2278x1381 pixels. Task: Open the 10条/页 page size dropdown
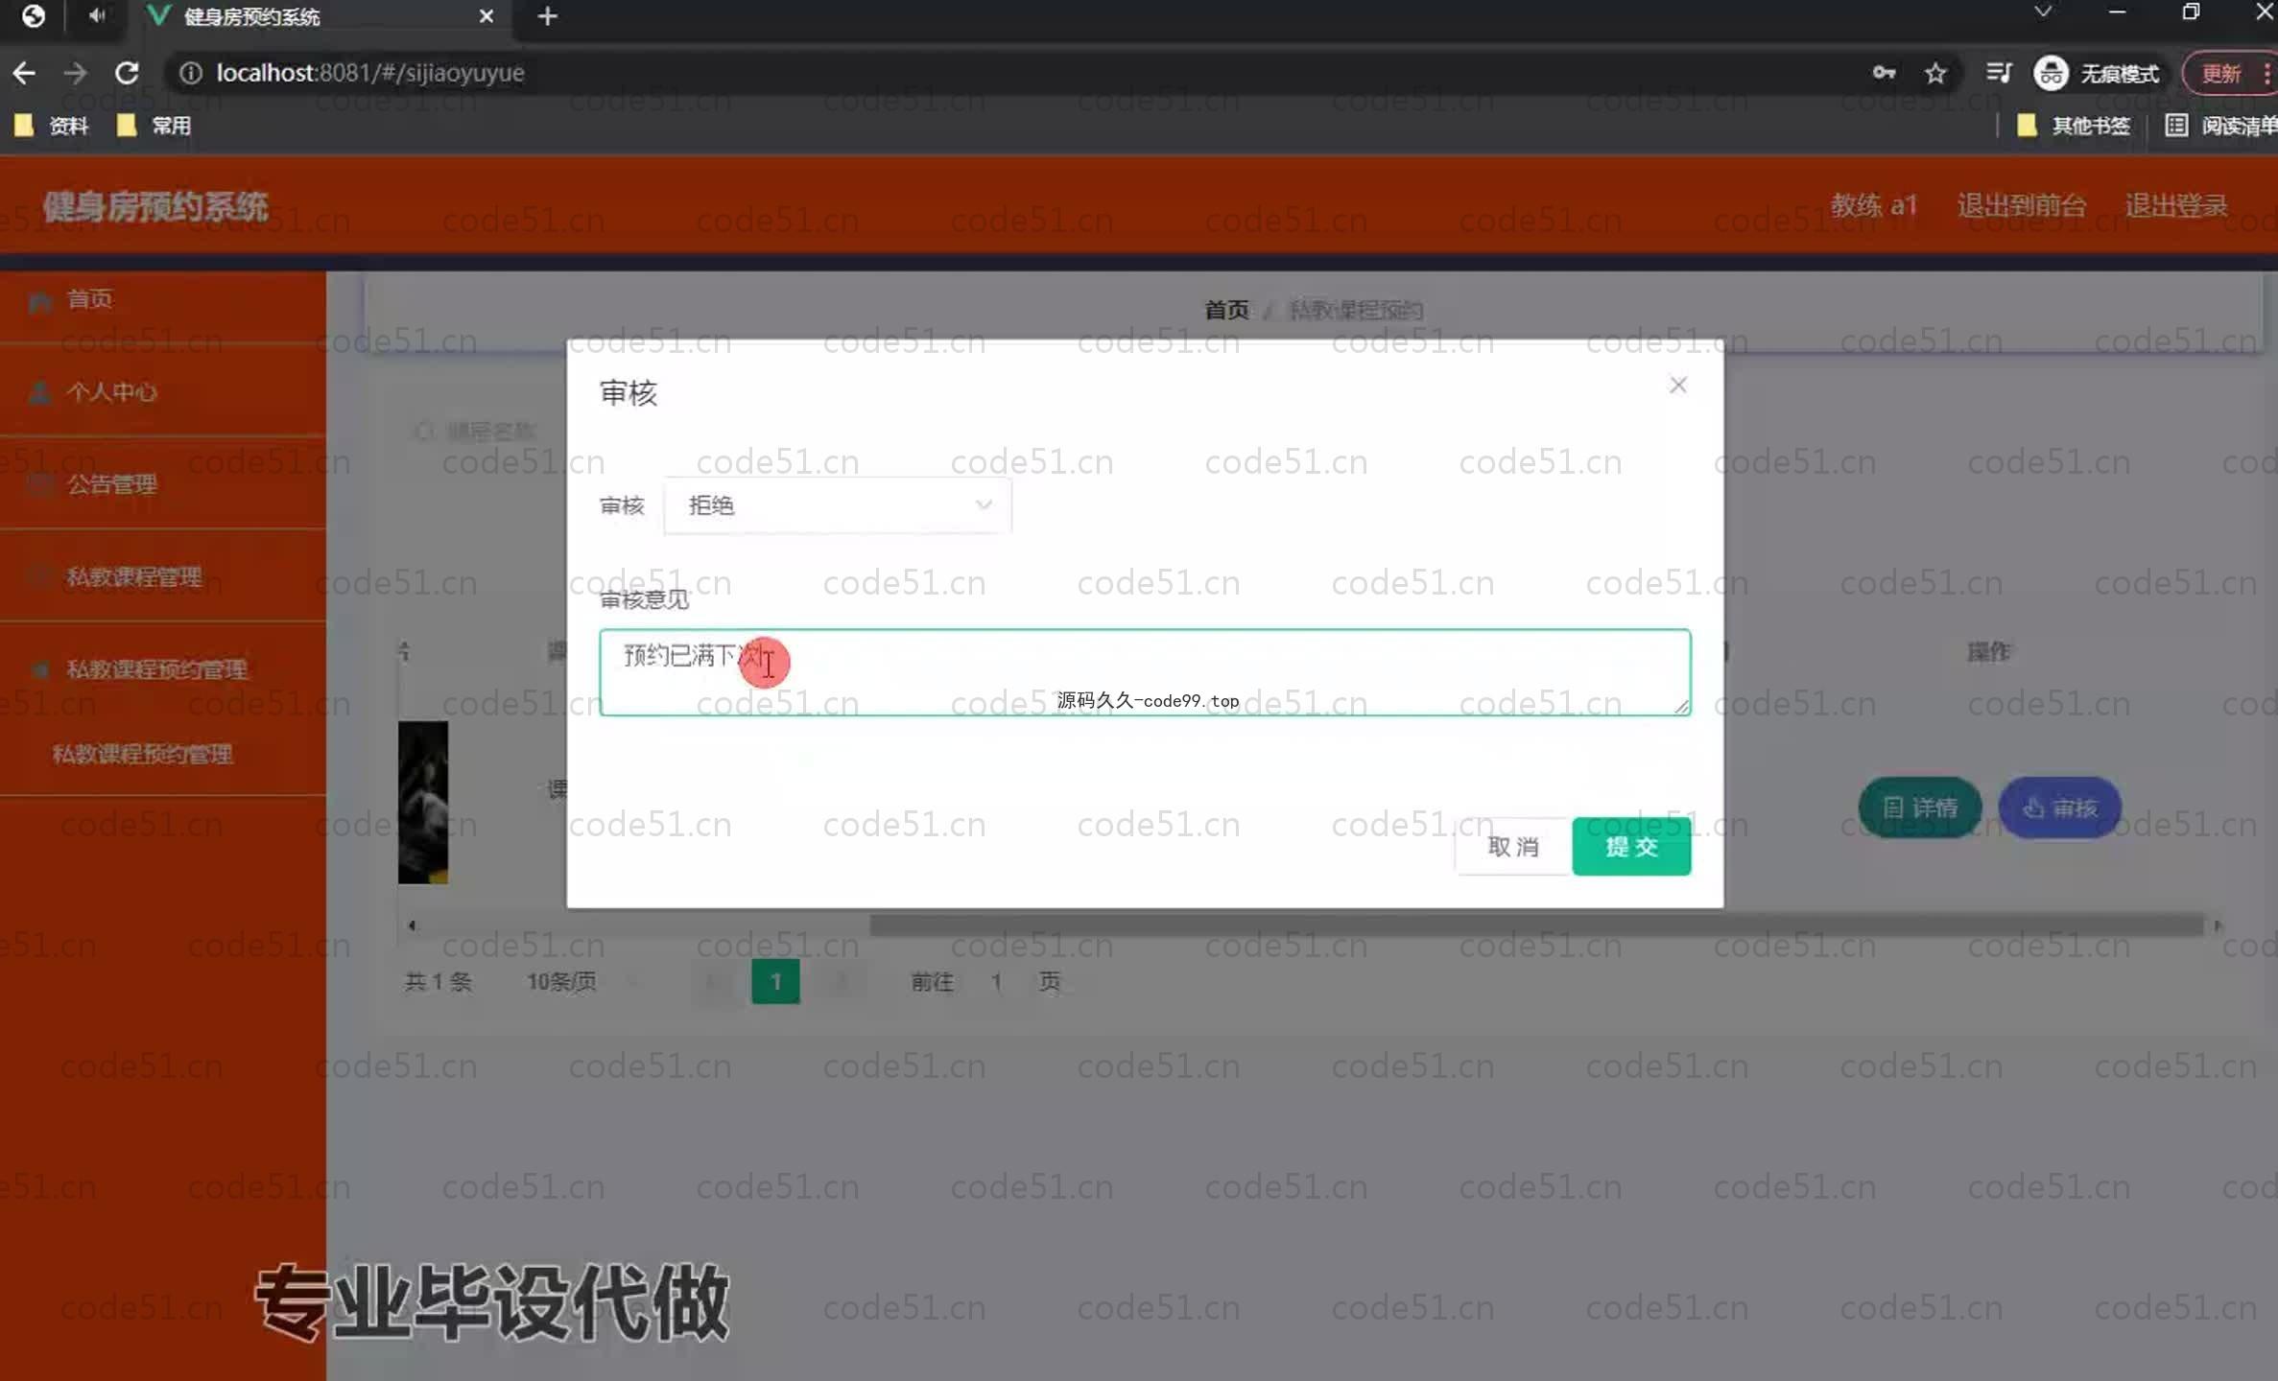tap(581, 981)
